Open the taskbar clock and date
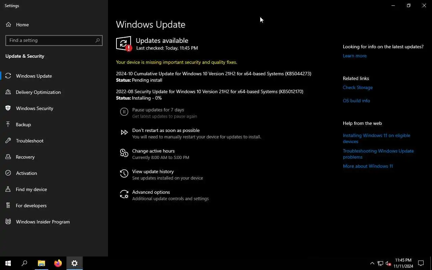 pos(403,263)
